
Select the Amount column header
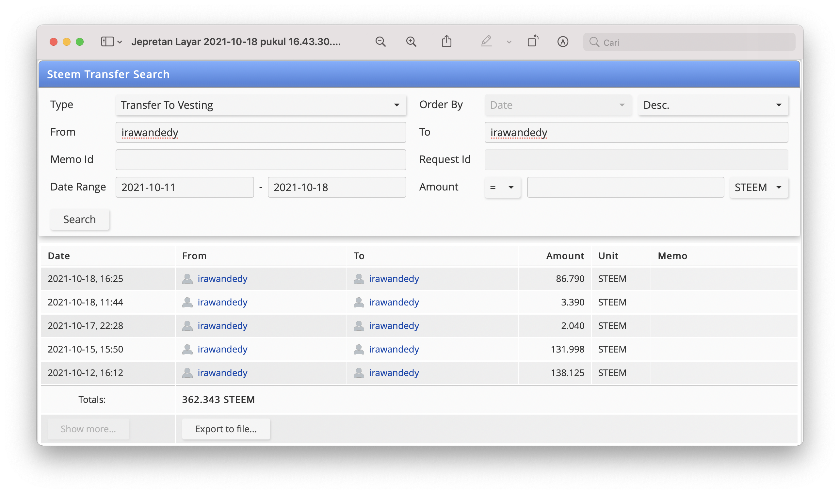tap(565, 256)
